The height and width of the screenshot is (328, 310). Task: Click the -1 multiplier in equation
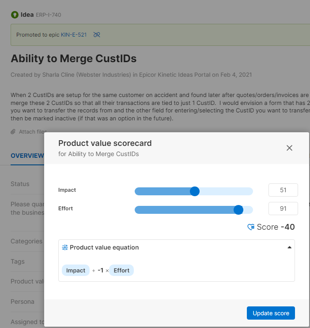click(101, 270)
